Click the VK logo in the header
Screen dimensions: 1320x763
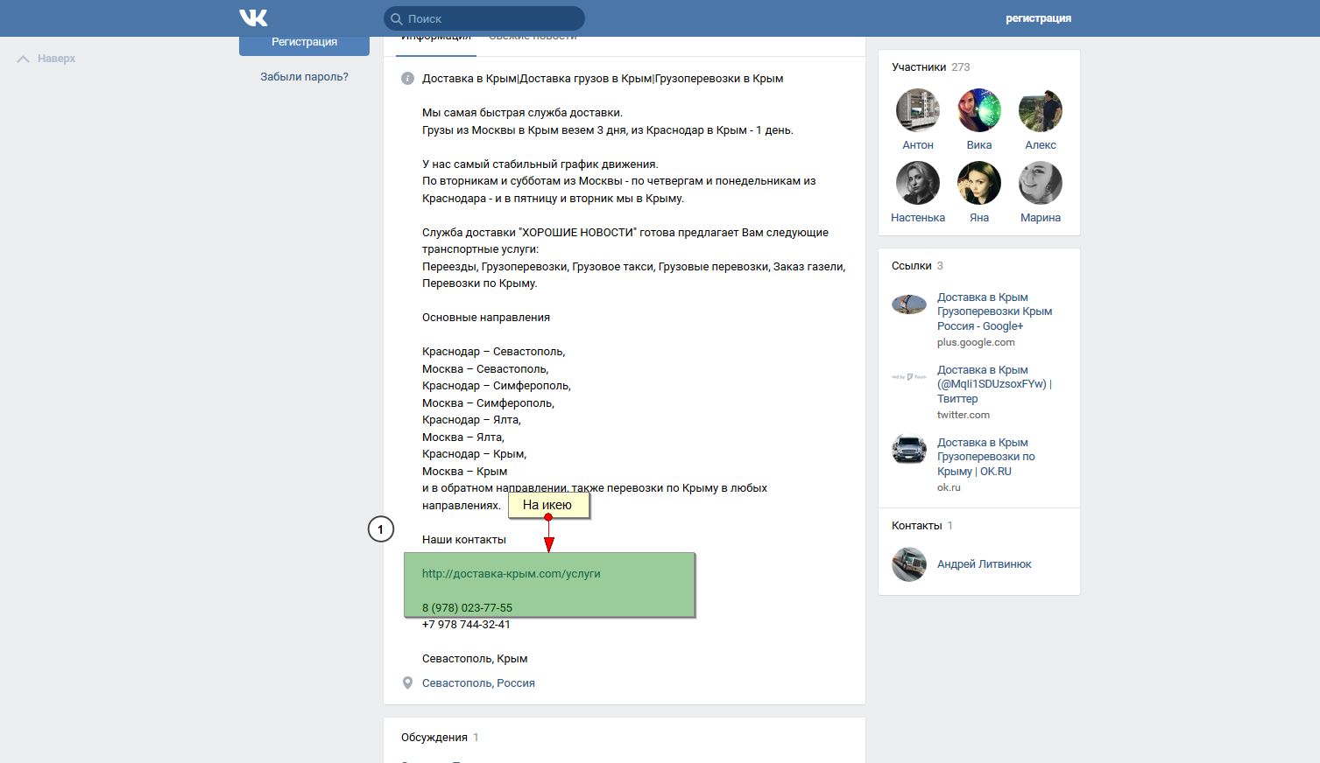tap(253, 17)
